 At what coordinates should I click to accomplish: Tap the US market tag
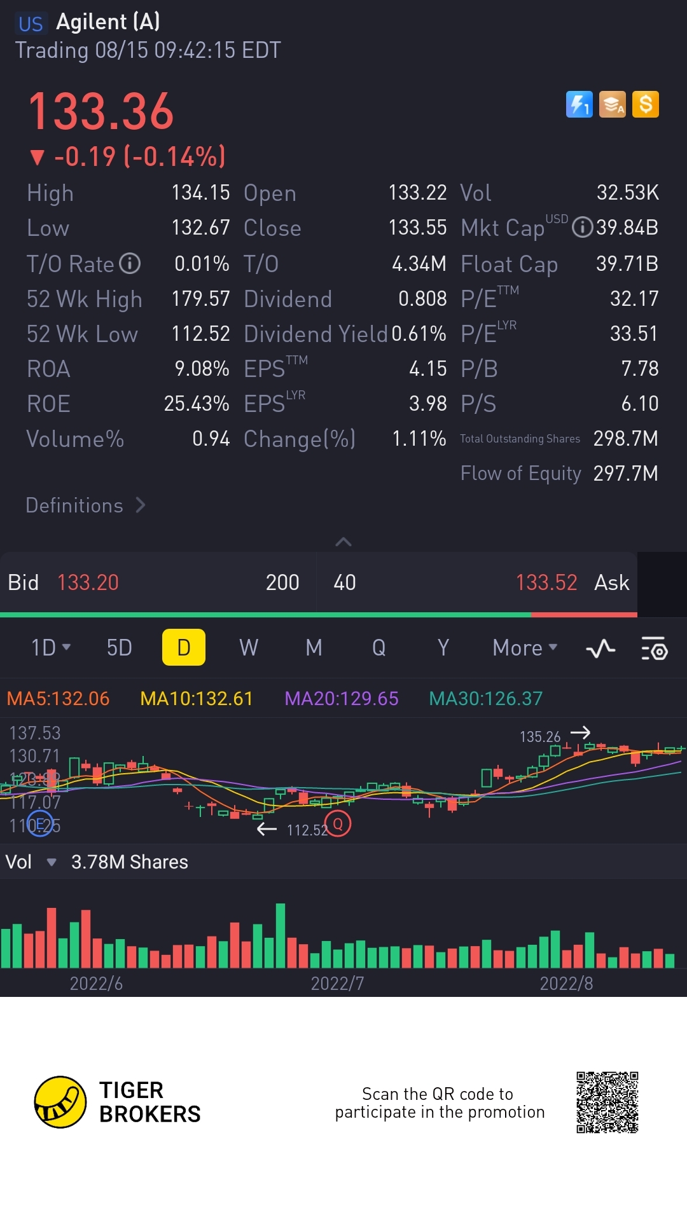31,24
